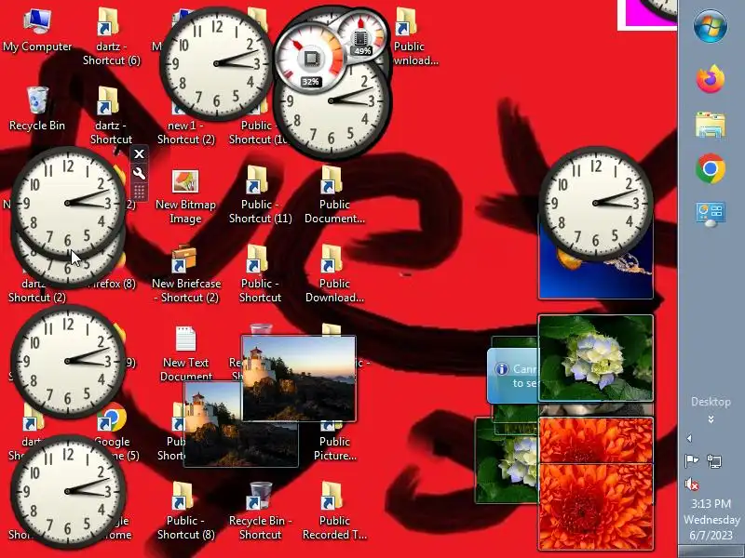
Task: Click the Desktop toolbar label
Action: [x=711, y=402]
